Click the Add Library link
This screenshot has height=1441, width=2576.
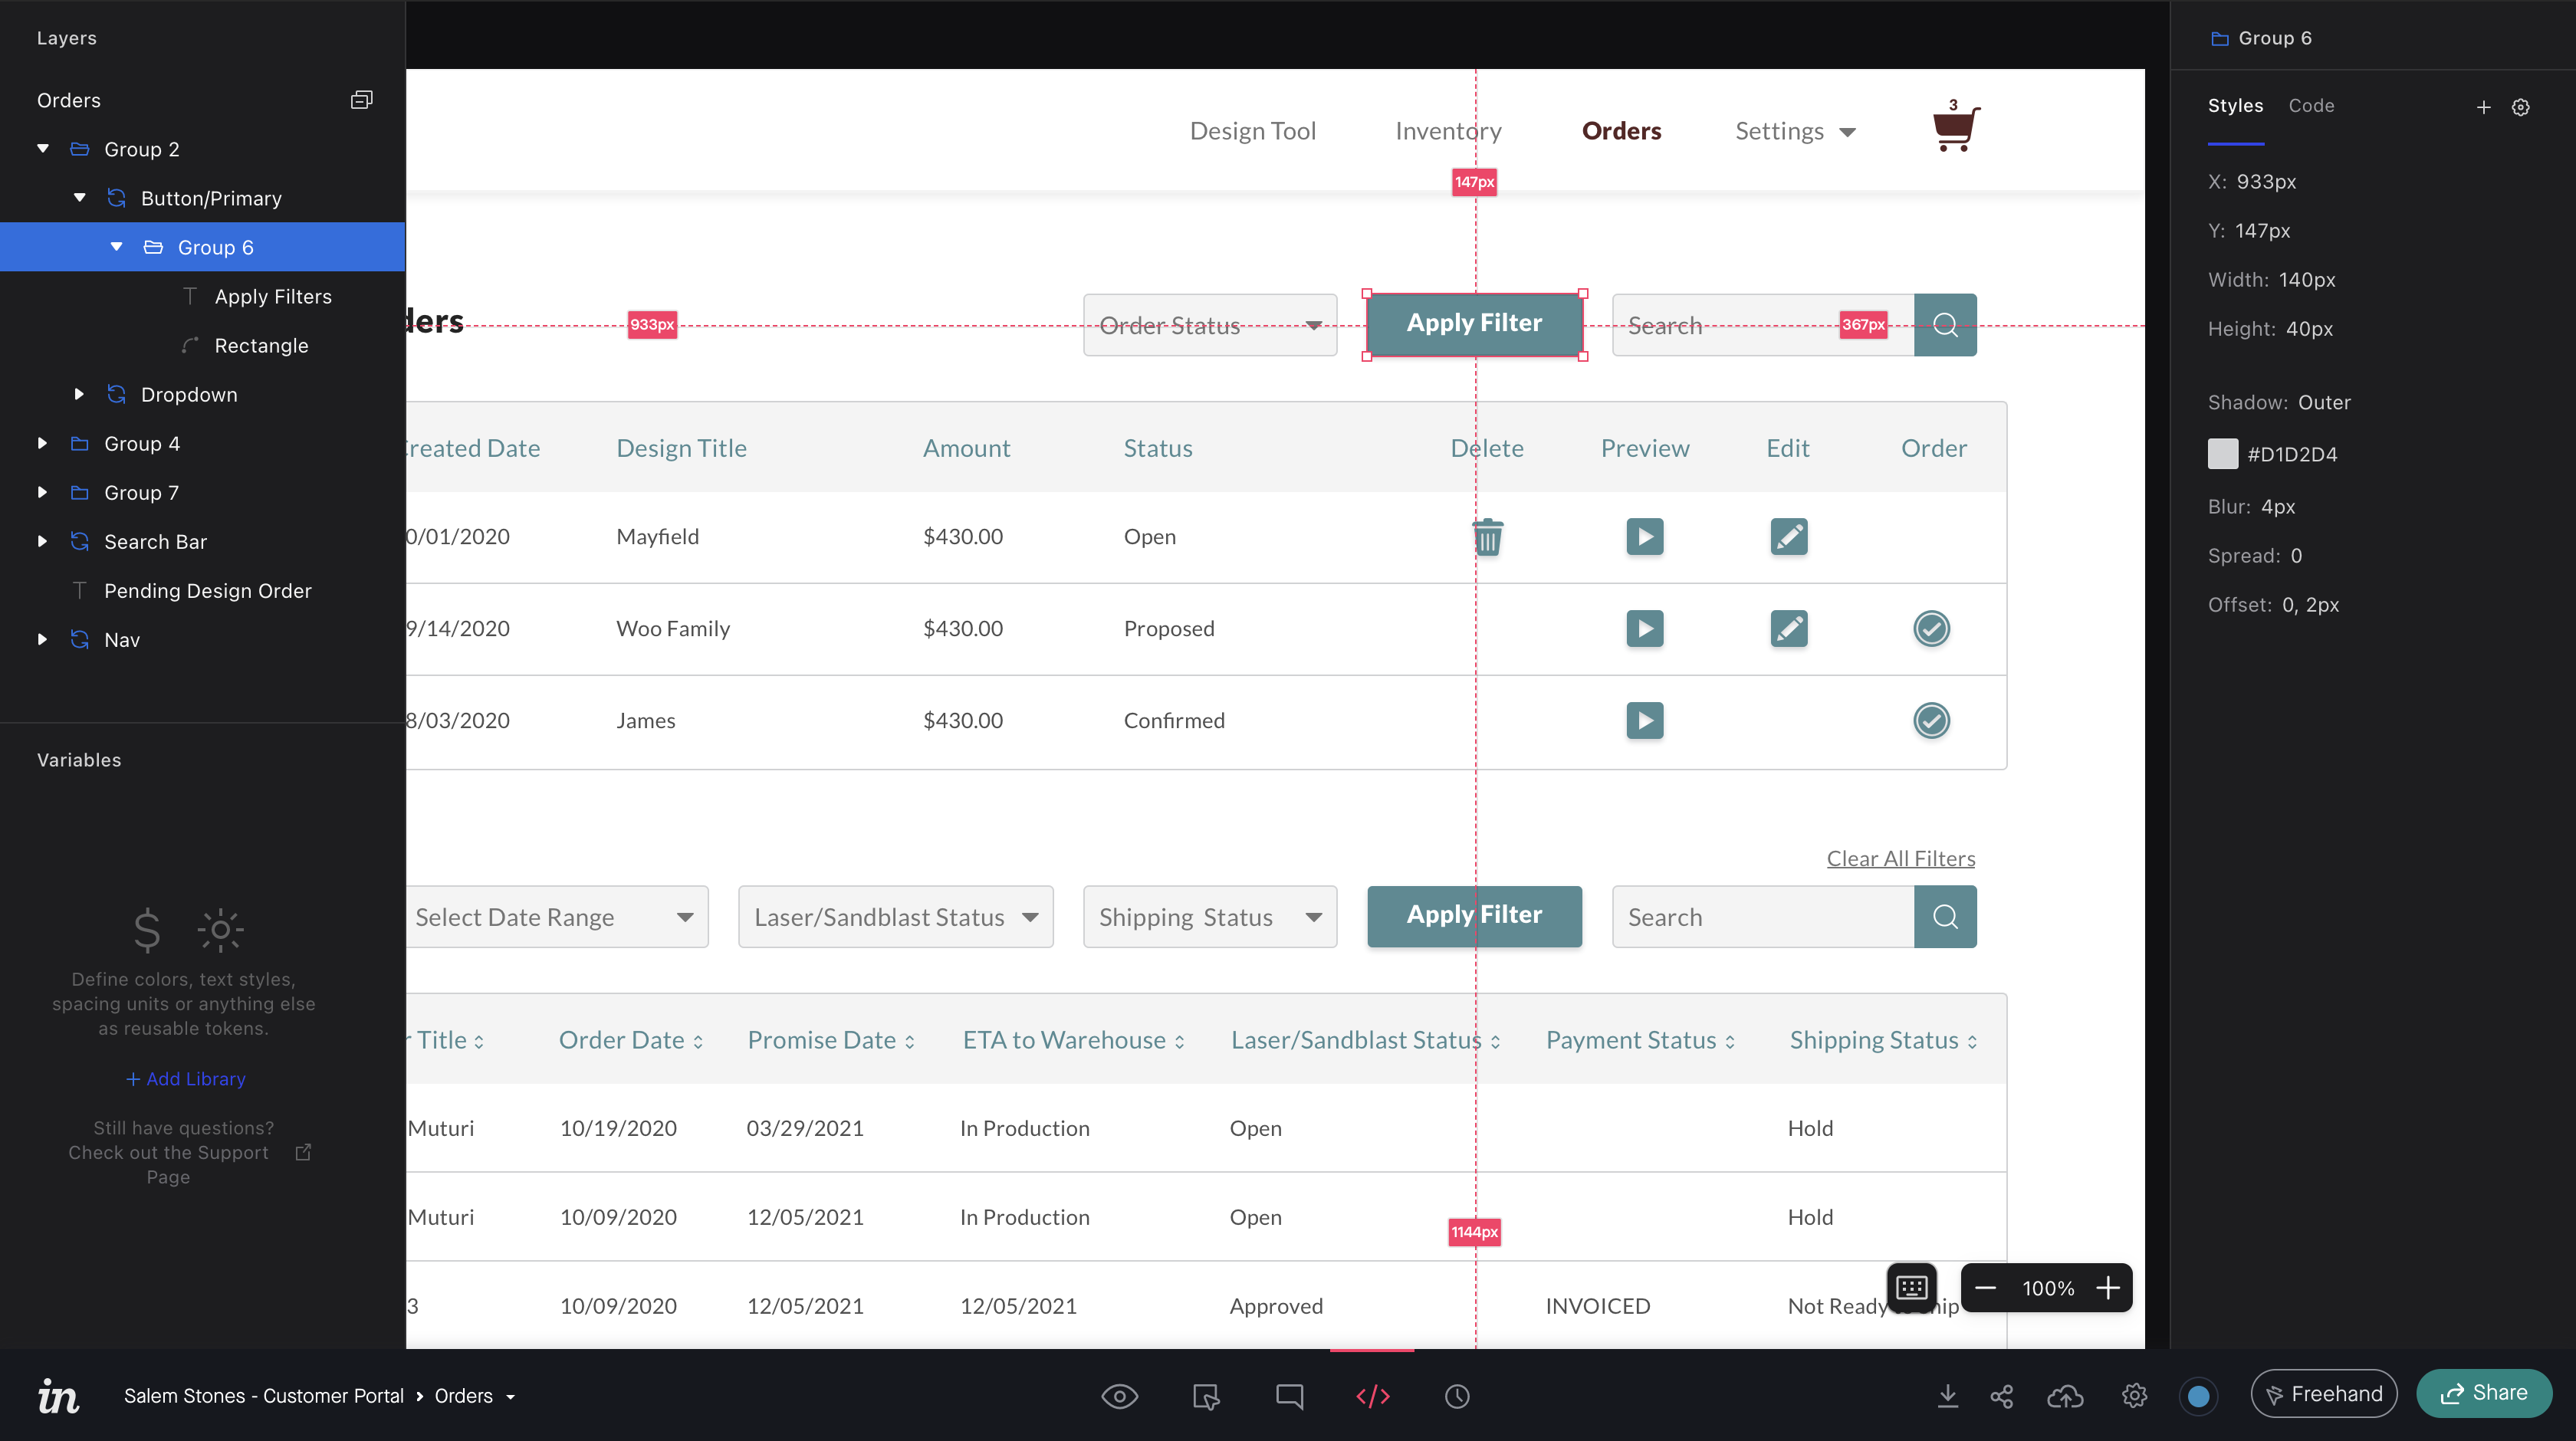point(185,1079)
